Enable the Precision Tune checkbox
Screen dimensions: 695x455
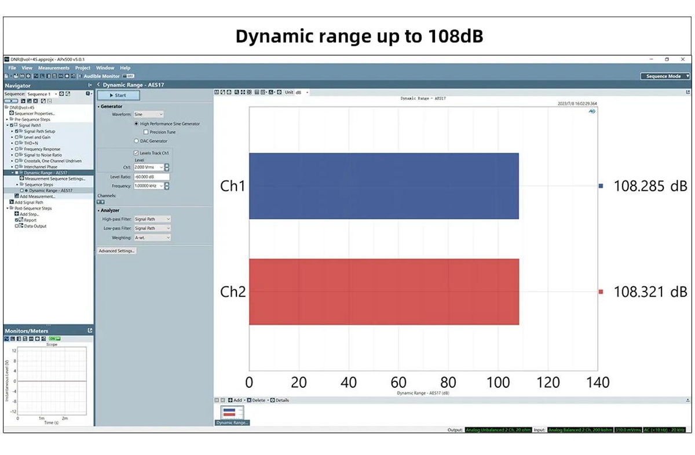(x=146, y=132)
